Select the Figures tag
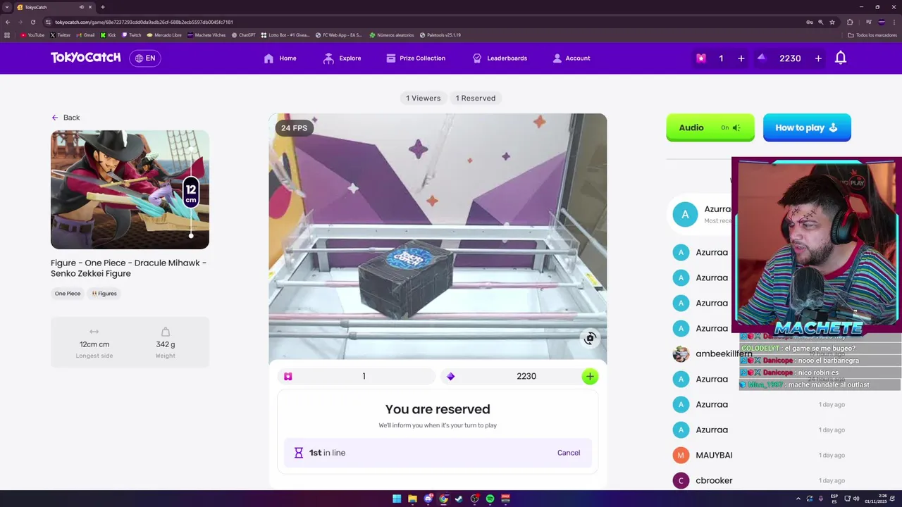Image resolution: width=902 pixels, height=507 pixels. pos(104,294)
